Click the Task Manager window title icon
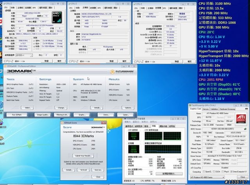Viewport: 250px width, 185px height. pos(125,119)
